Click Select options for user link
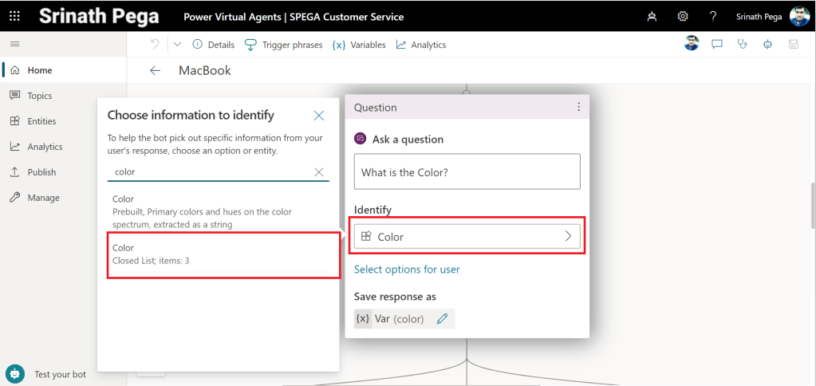This screenshot has width=816, height=386. 407,270
